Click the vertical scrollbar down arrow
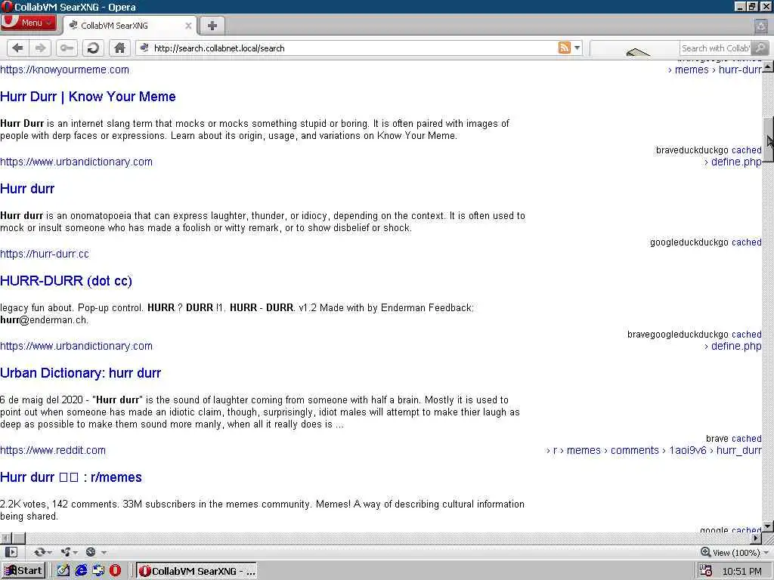 tap(768, 526)
